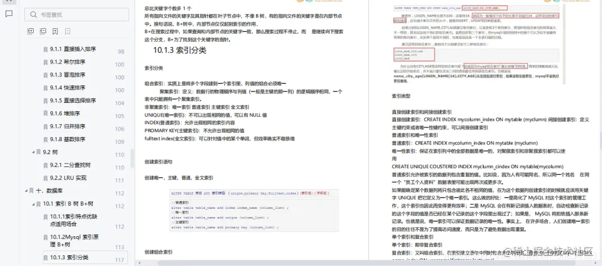The width and height of the screenshot is (602, 266).
Task: Click the 创建唯一，主键，普通，全文索引 line
Action: (179, 178)
